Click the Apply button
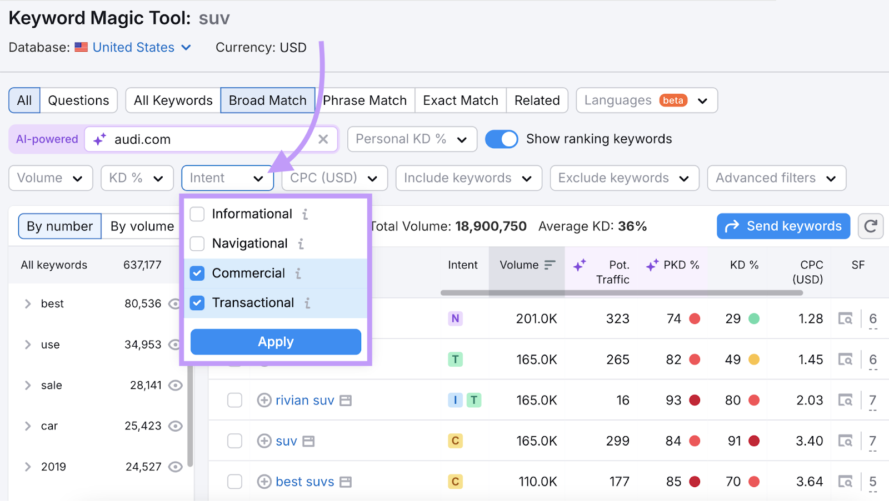The width and height of the screenshot is (889, 501). tap(275, 342)
